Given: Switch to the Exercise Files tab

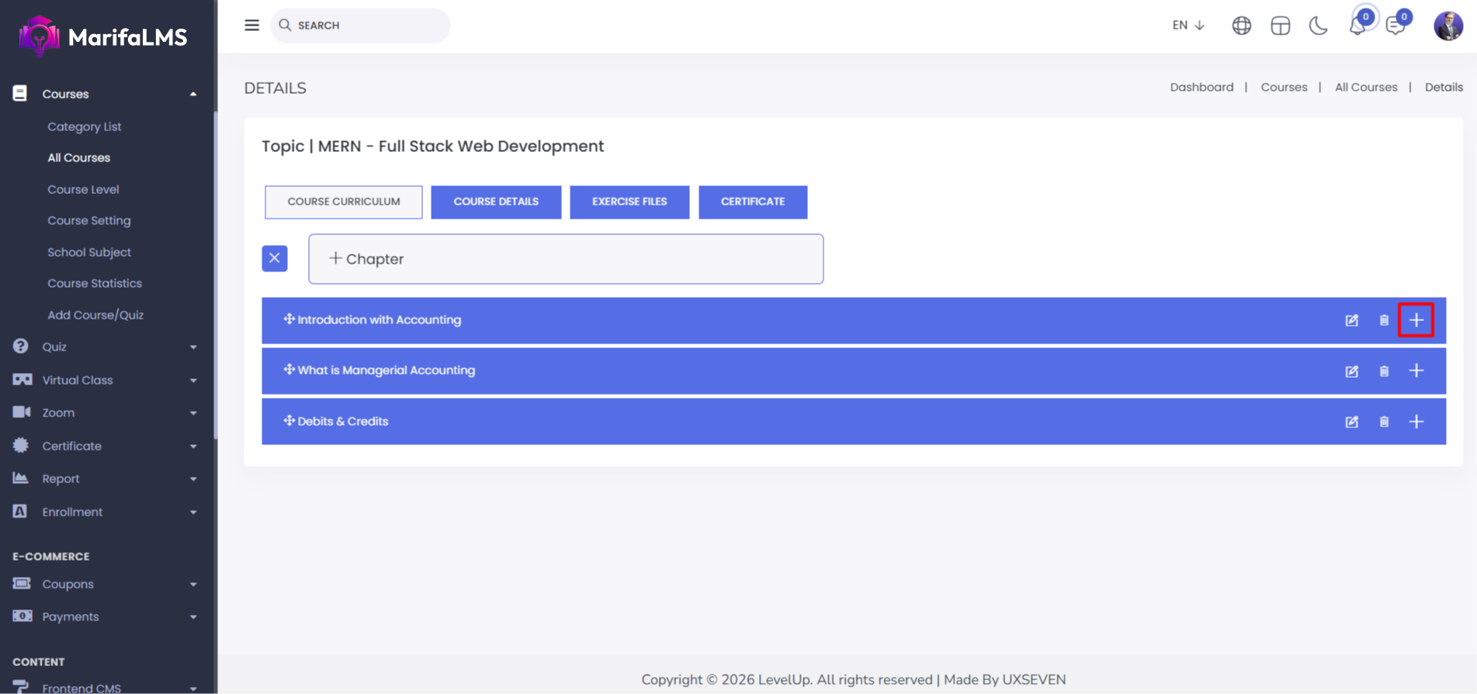Looking at the screenshot, I should tap(629, 202).
